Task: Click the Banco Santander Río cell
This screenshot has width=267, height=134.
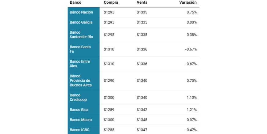Action: tap(81, 35)
